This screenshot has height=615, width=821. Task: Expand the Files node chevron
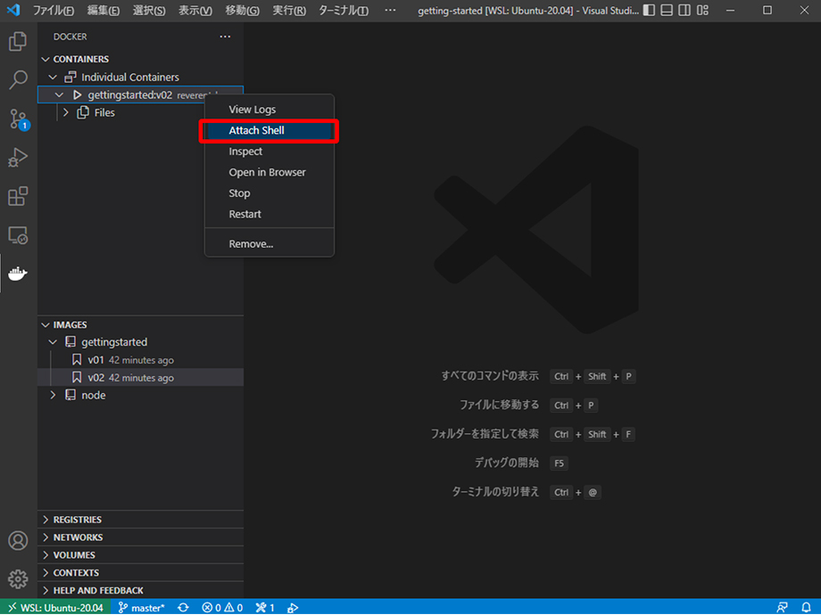[66, 112]
